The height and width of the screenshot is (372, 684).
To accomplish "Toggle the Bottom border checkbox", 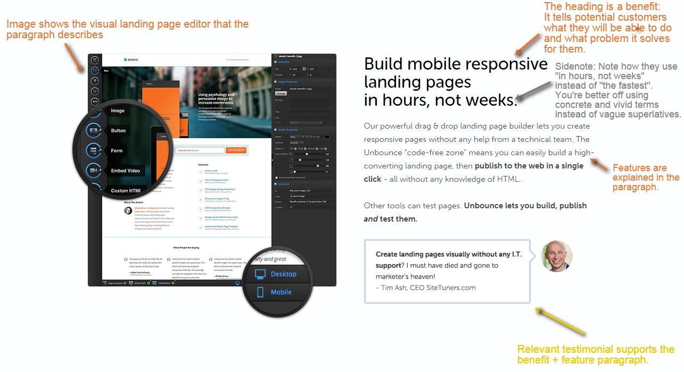I will (x=317, y=148).
